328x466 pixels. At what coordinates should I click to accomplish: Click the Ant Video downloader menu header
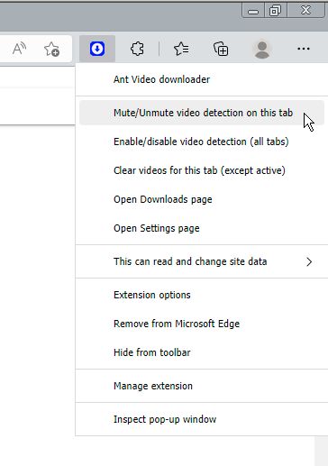[x=161, y=79]
